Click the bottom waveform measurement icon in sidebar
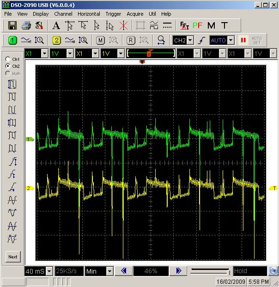279x287 pixels. pyautogui.click(x=12, y=239)
